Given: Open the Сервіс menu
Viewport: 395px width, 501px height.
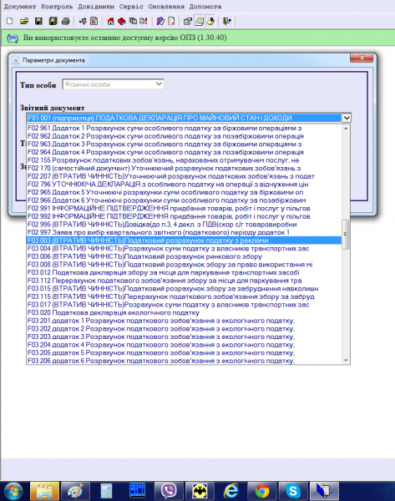Looking at the screenshot, I should (x=131, y=7).
